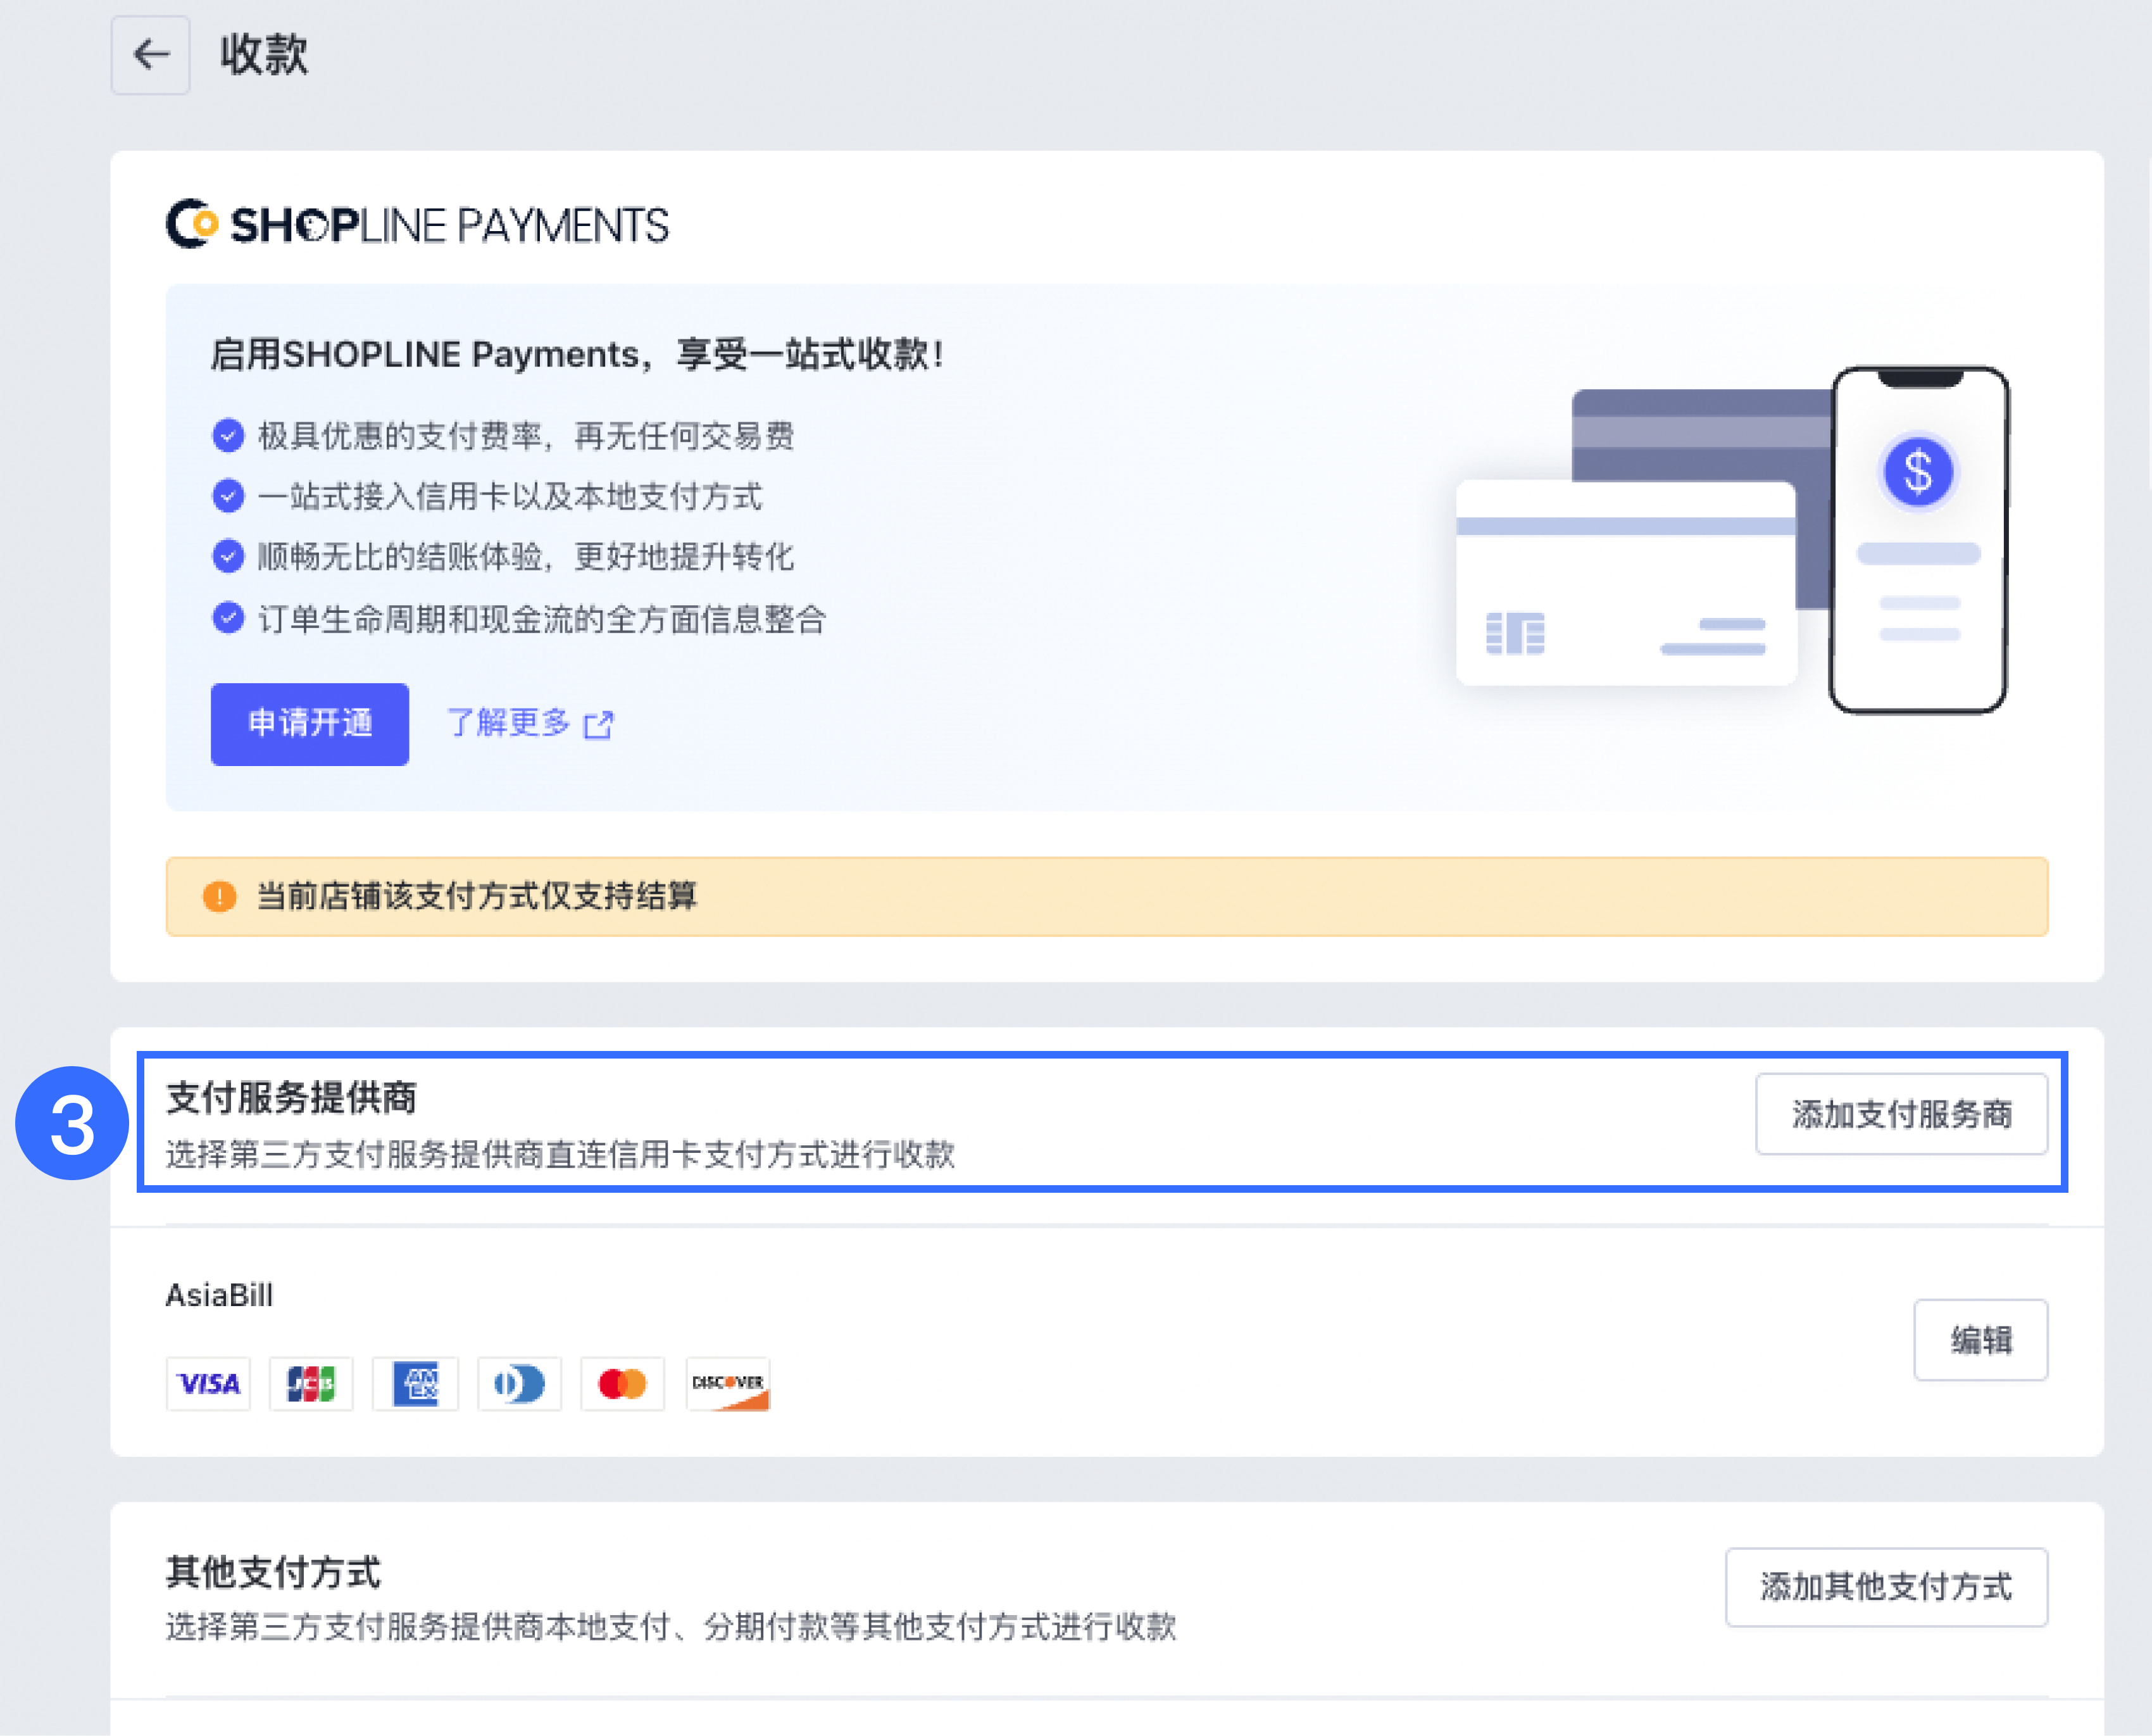Click 添加支付服务商 button

(1901, 1114)
